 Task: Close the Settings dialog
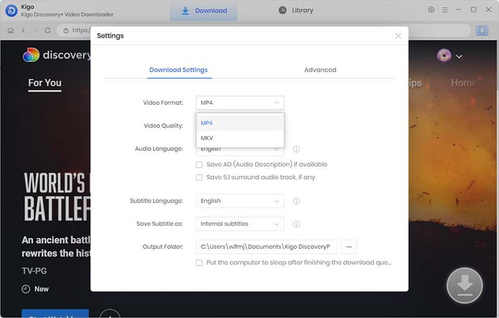point(398,36)
